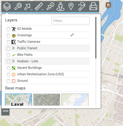
Task: Edit Crossings layer with pencil icon
Action: pyautogui.click(x=72, y=35)
